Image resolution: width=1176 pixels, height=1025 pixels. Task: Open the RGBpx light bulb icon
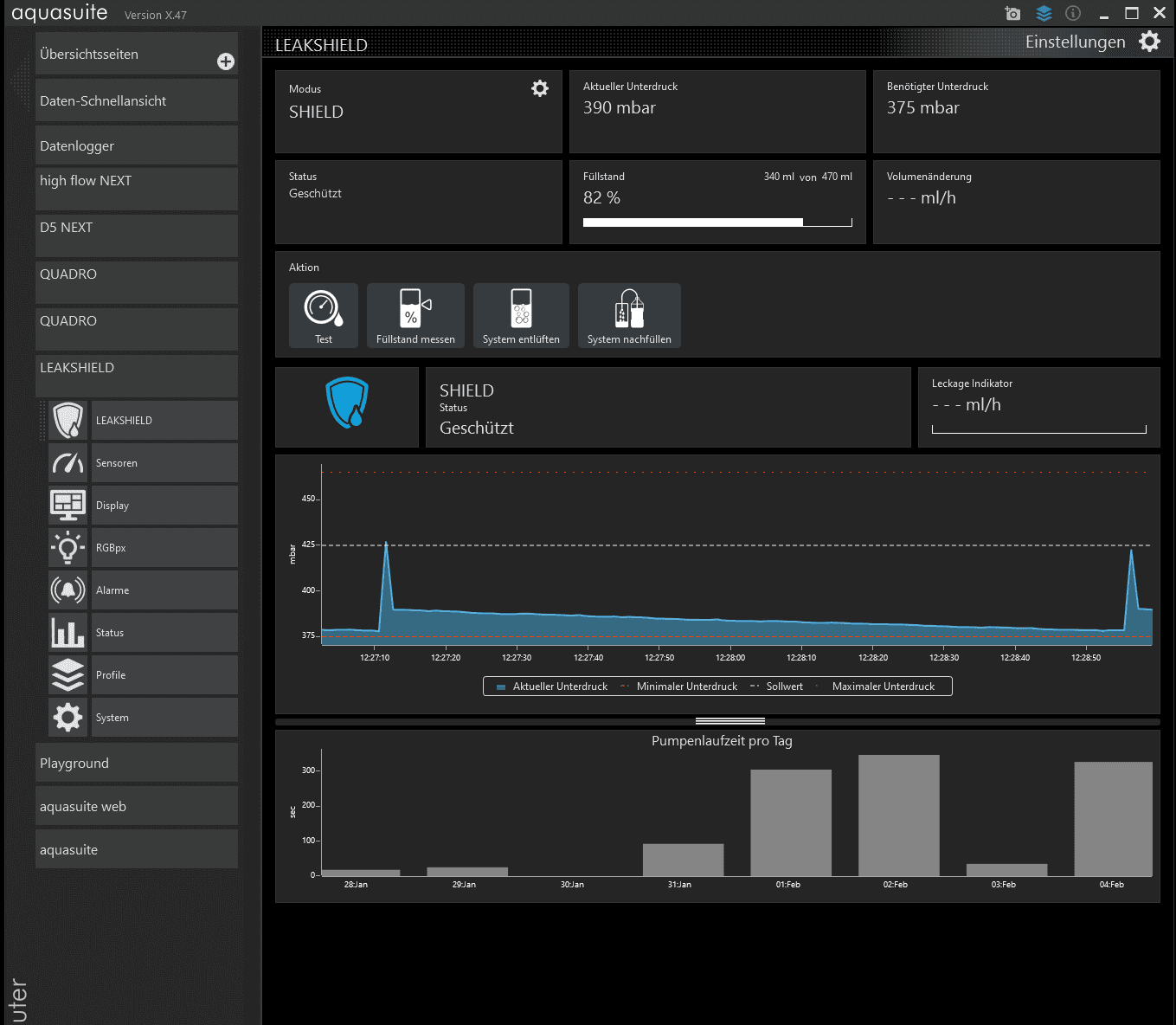[68, 547]
